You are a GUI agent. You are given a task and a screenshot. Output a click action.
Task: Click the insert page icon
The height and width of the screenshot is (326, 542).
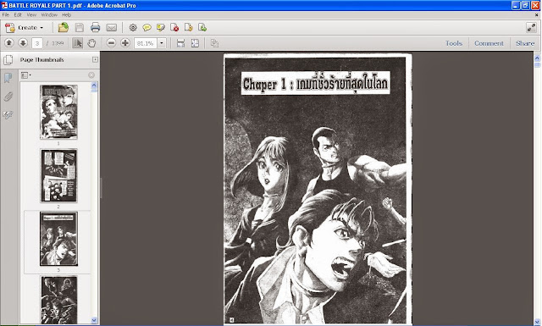(202, 27)
